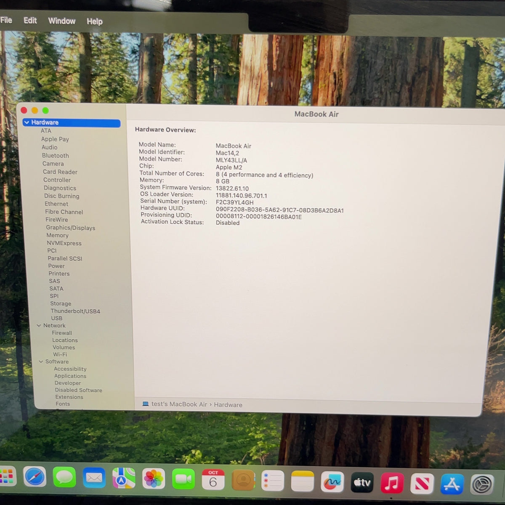Open the Help menu
505x505 pixels.
coord(94,21)
